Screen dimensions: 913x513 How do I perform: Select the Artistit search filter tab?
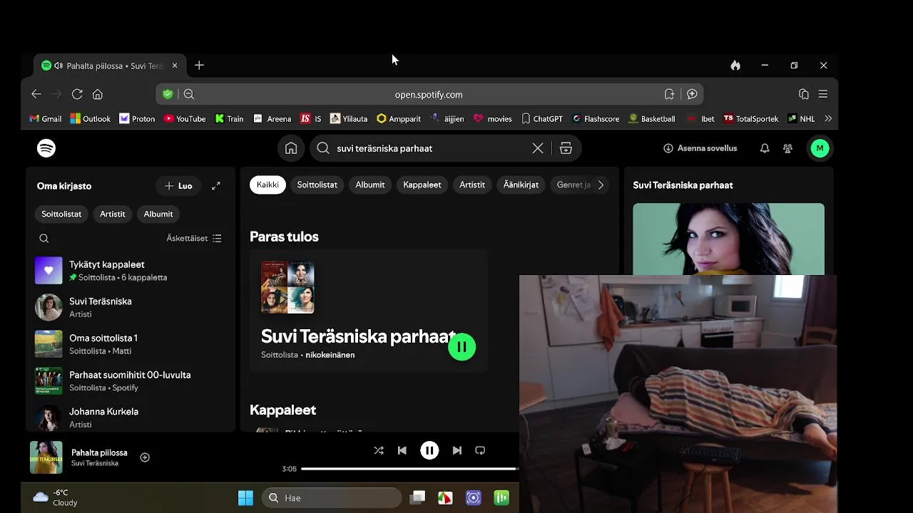pos(472,185)
